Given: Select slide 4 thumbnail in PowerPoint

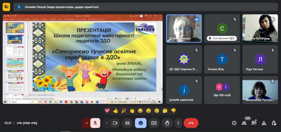Looking at the screenshot, I should coord(15,63).
